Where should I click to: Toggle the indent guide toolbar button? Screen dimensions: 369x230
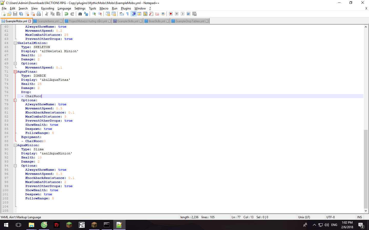point(134,14)
